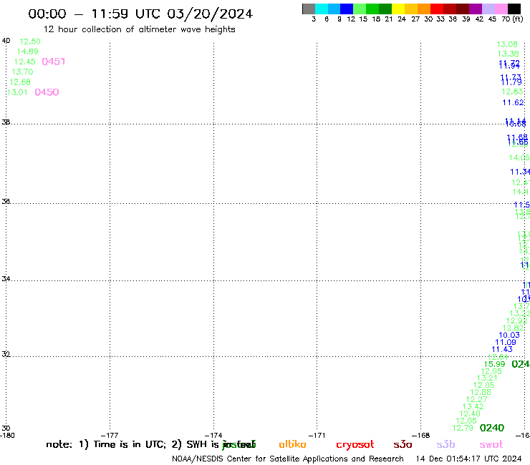Click the title date '03/20/2024'
This screenshot has width=530, height=465.
[210, 14]
